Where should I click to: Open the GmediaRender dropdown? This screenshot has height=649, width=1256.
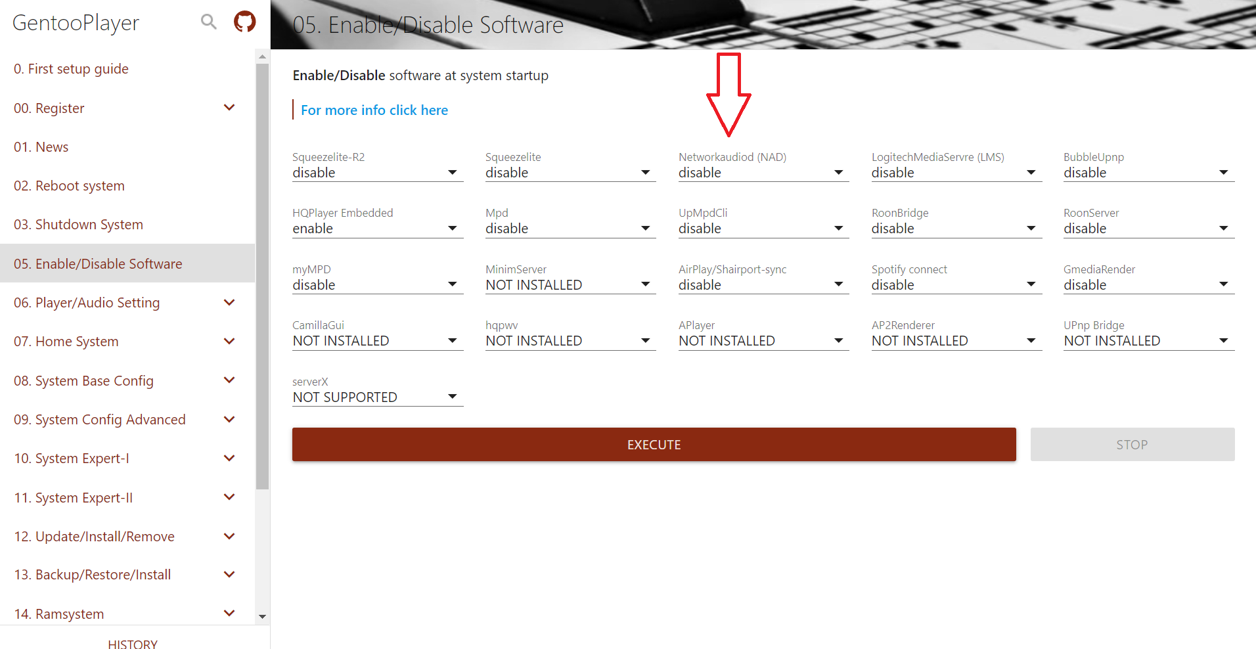(x=1149, y=285)
